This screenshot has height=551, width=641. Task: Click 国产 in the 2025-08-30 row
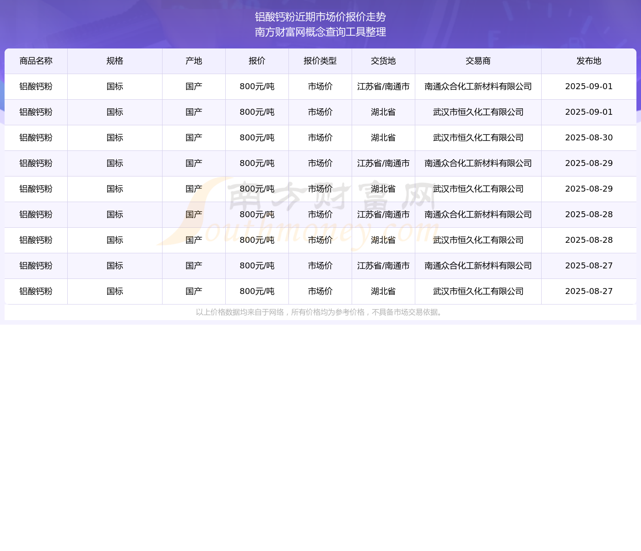click(x=194, y=138)
